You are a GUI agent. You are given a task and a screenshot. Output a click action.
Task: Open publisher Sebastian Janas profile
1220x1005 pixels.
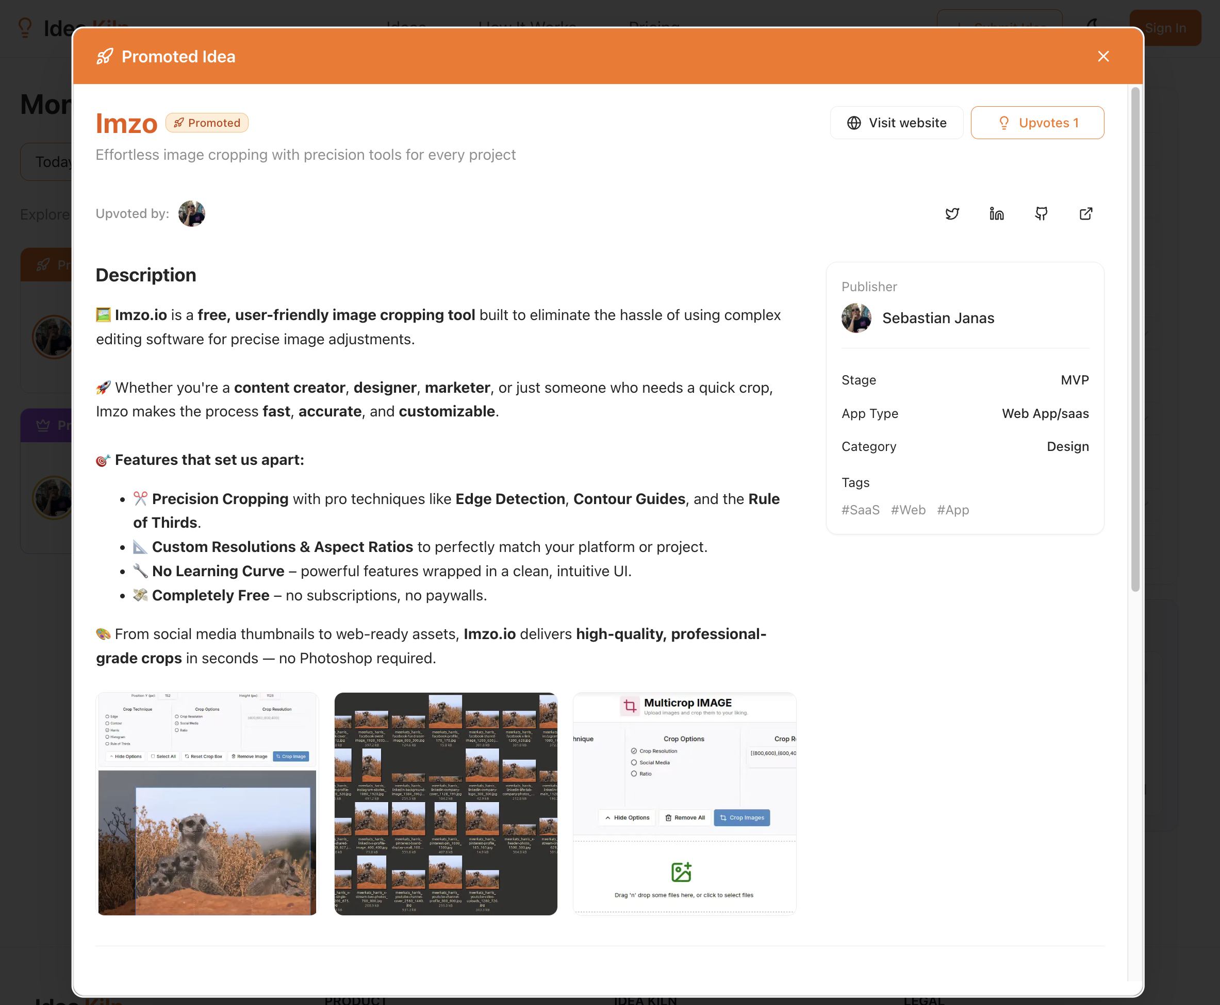point(938,318)
